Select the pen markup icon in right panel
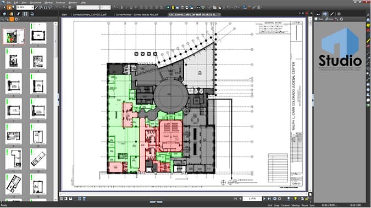Screen dimensions: 371x208 332,14
